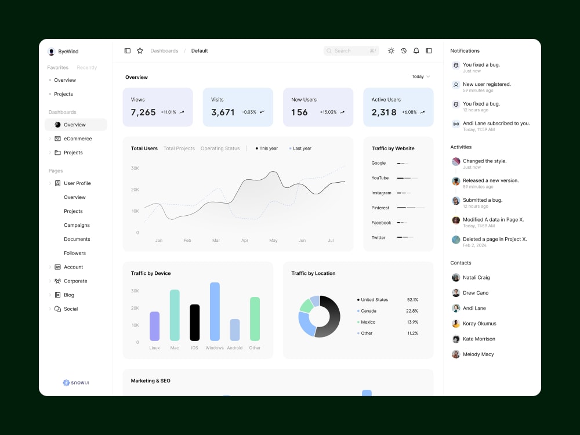The height and width of the screenshot is (435, 580).
Task: Collapse the User Profile section chevron
Action: (x=50, y=183)
